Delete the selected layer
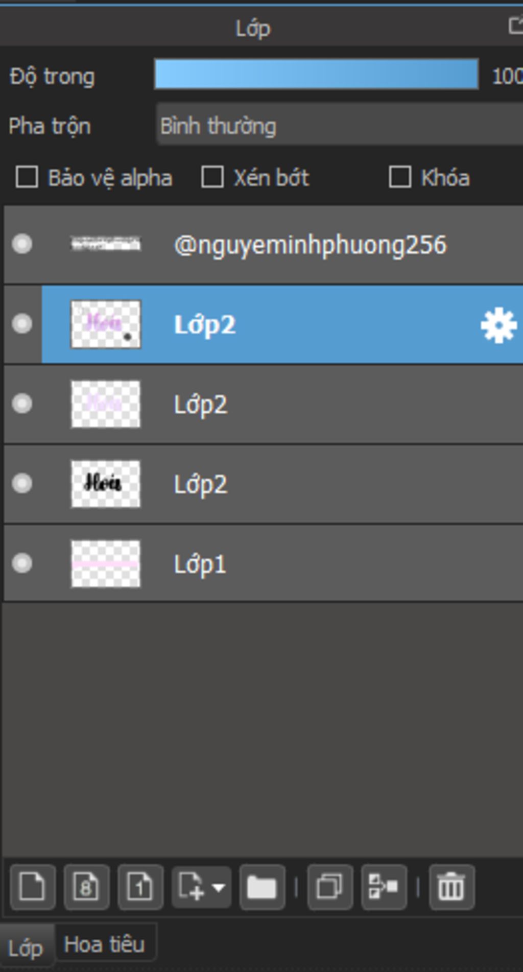Image resolution: width=523 pixels, height=972 pixels. [452, 887]
